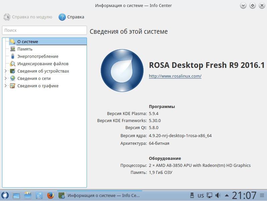Click the ROSA Desktop Fresh R9 2016.1 title
267x201 pixels.
point(207,65)
